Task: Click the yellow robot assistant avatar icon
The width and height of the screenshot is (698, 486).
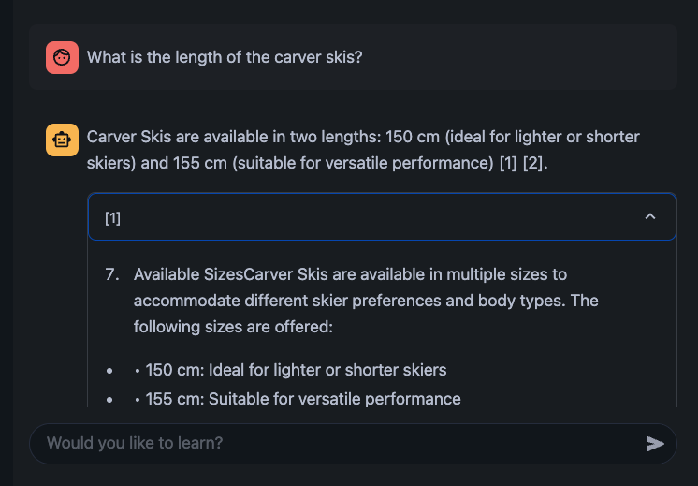Action: tap(63, 140)
